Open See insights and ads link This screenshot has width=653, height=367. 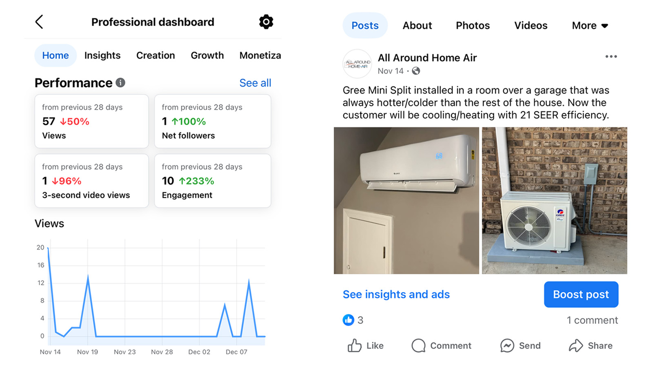click(x=396, y=294)
